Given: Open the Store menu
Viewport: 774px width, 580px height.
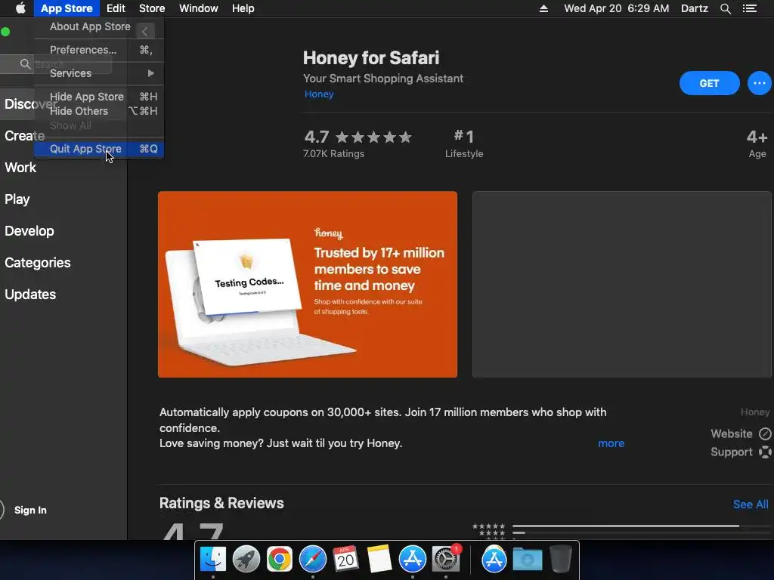Looking at the screenshot, I should click(x=152, y=8).
